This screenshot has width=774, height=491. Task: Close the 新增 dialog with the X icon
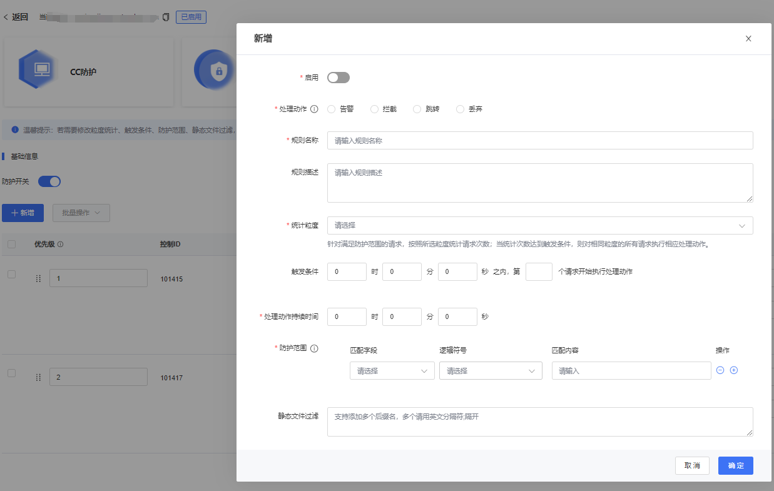[x=748, y=39]
